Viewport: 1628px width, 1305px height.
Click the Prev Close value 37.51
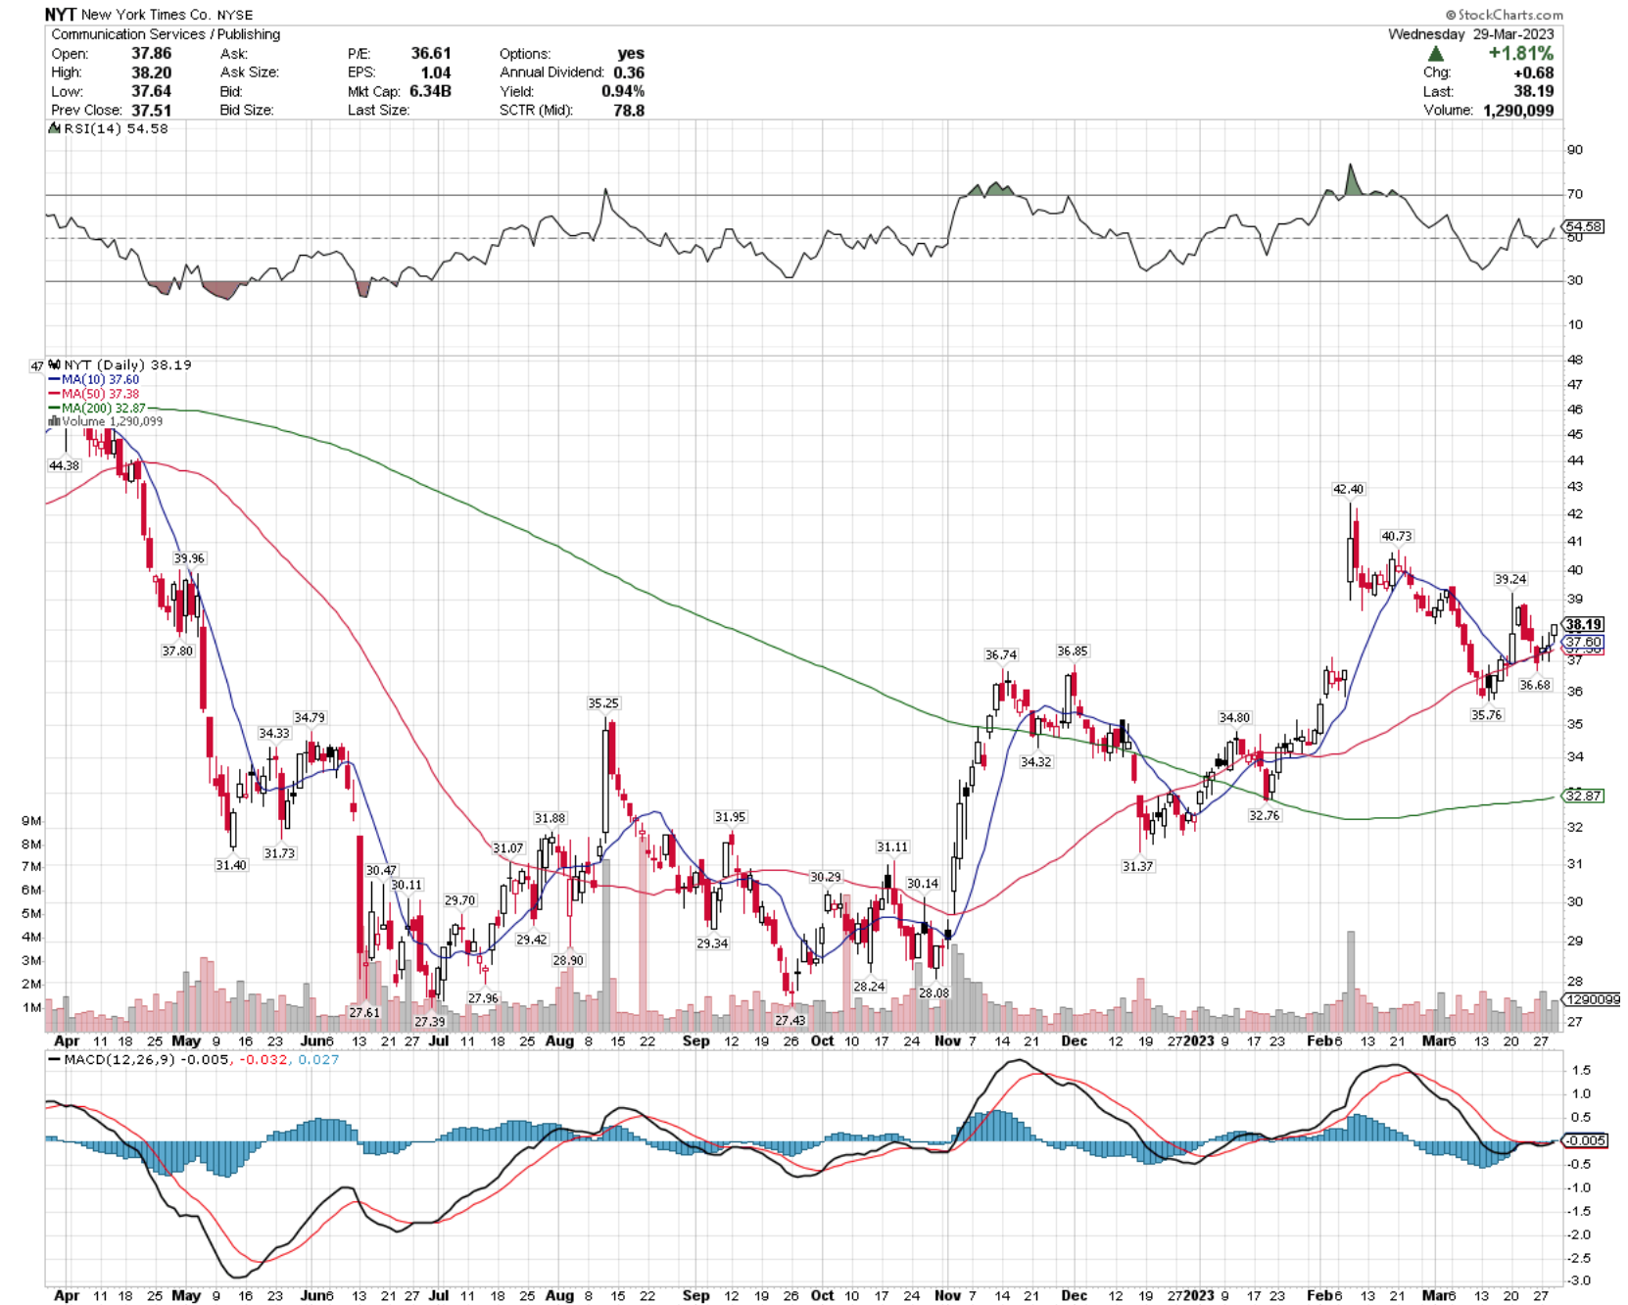pyautogui.click(x=151, y=110)
